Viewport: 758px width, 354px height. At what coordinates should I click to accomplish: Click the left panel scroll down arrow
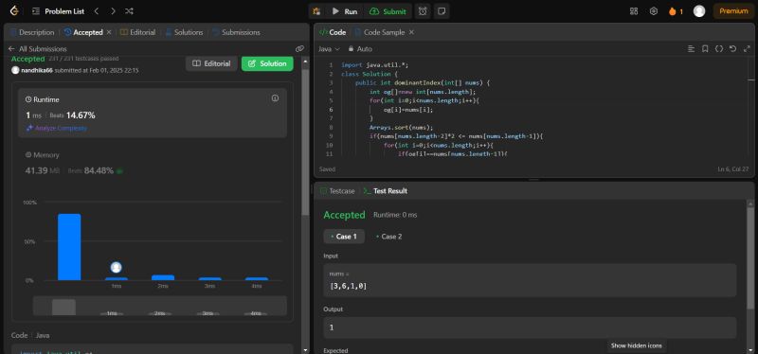(x=305, y=349)
